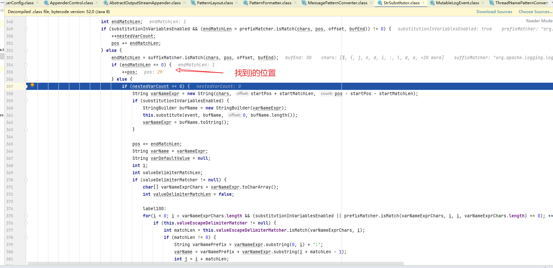
Task: Set a breakpoint at line number 365
Action: [10, 144]
